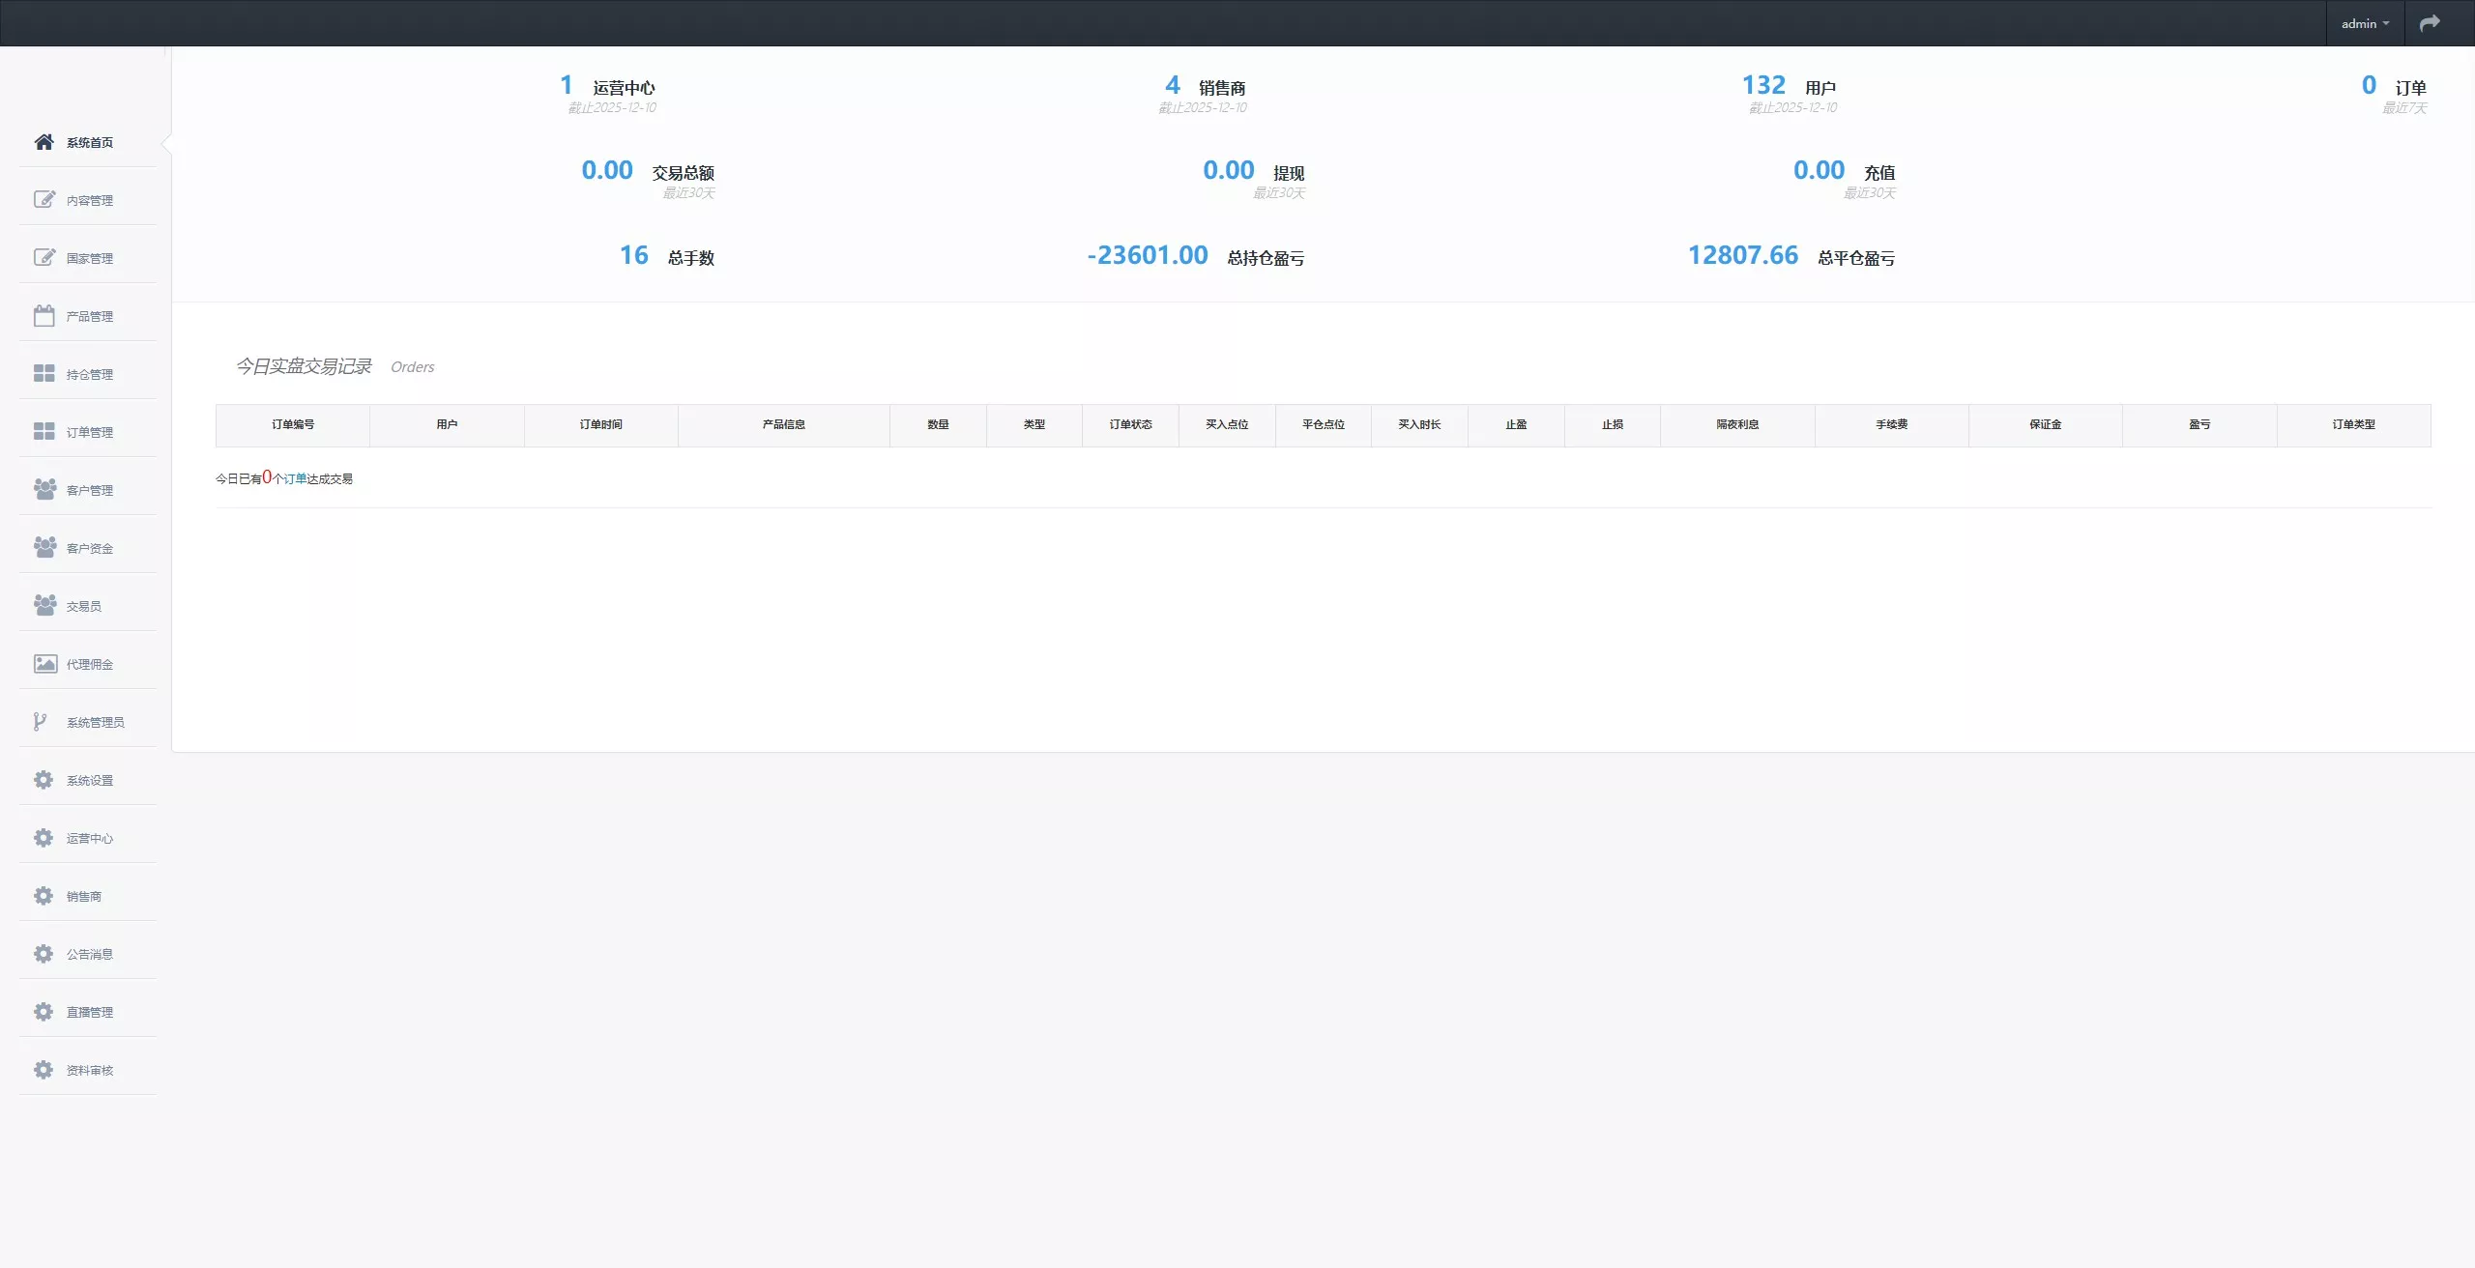Click the grid icon for 持仓管理

click(44, 373)
